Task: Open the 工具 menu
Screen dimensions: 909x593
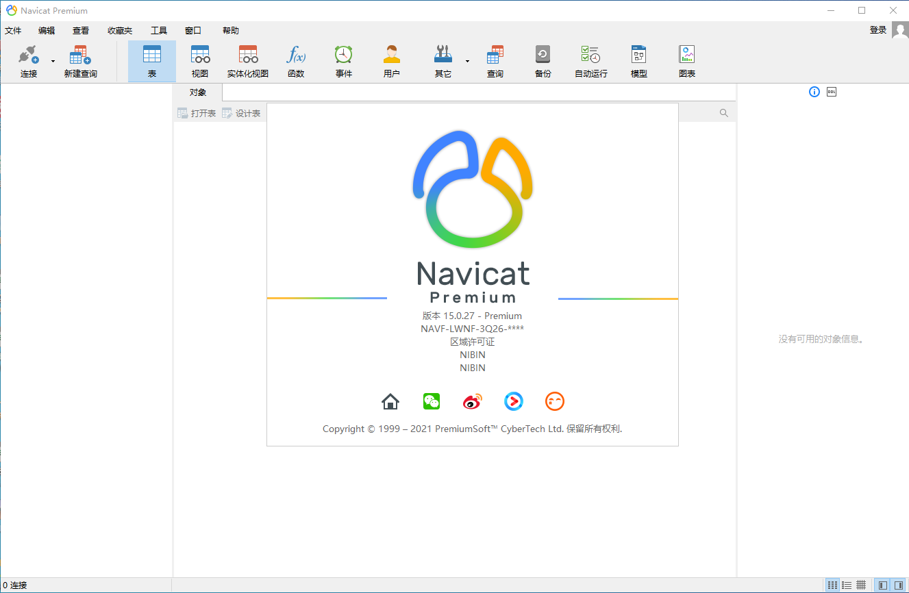Action: point(159,30)
